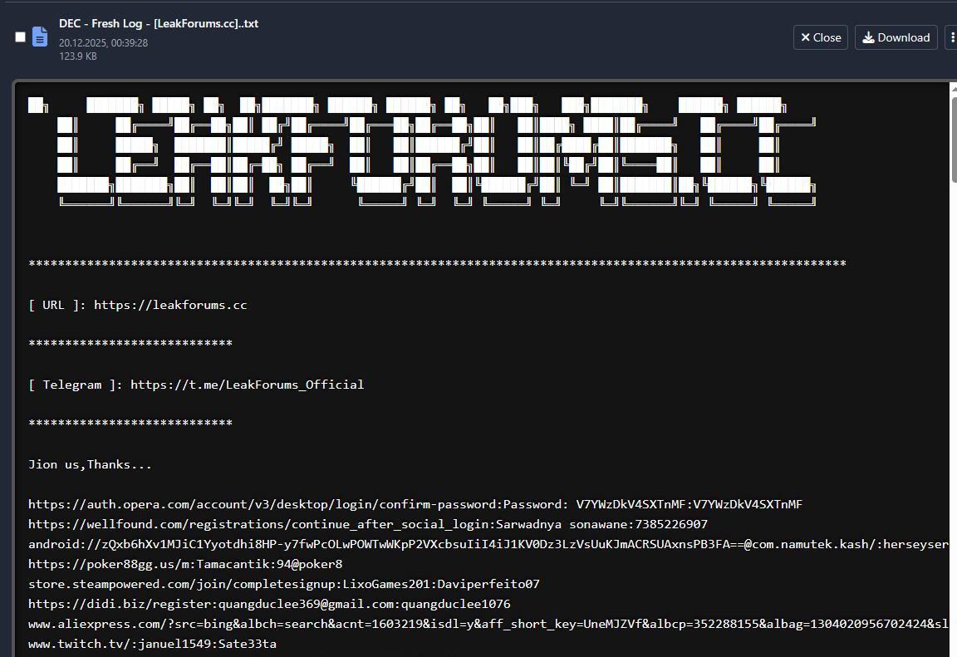Image resolution: width=957 pixels, height=657 pixels.
Task: Click the poker88gg.us line
Action: (x=185, y=564)
